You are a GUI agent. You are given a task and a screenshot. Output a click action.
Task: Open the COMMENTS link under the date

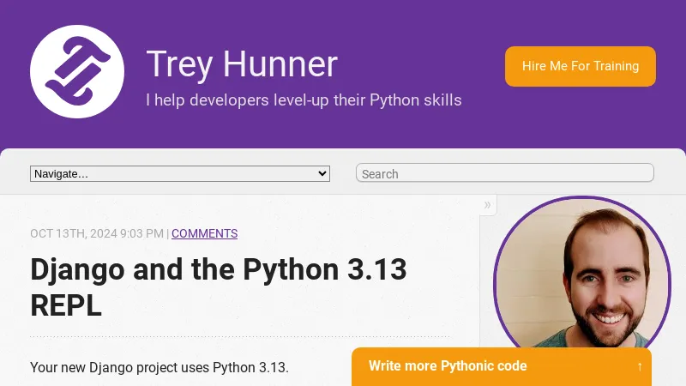tap(204, 233)
